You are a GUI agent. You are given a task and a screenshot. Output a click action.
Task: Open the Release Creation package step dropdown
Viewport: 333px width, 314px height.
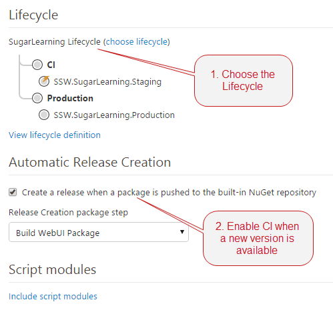[99, 232]
